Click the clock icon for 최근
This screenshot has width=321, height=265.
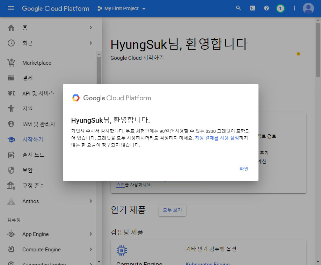pos(11,43)
